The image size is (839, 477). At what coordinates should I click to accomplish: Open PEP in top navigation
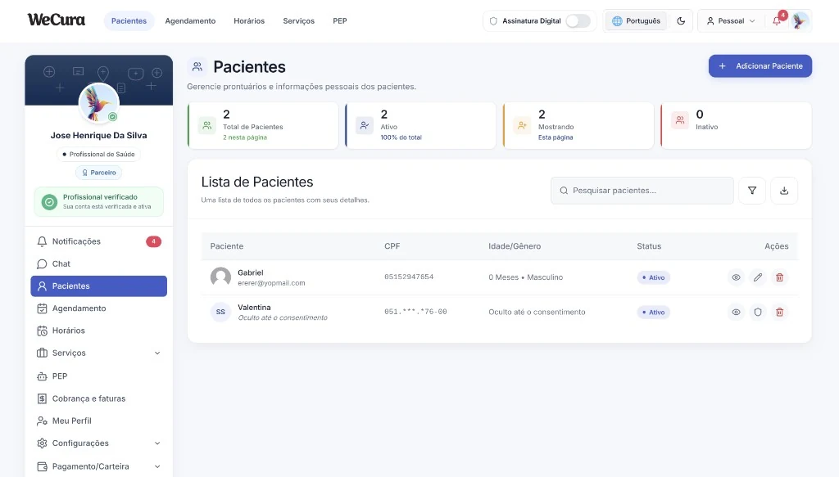tap(340, 20)
